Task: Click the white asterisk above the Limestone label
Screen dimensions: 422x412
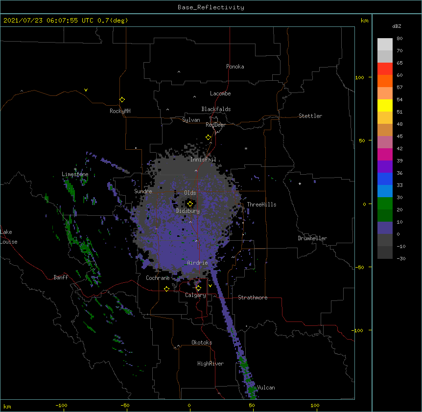Action: tap(75, 169)
